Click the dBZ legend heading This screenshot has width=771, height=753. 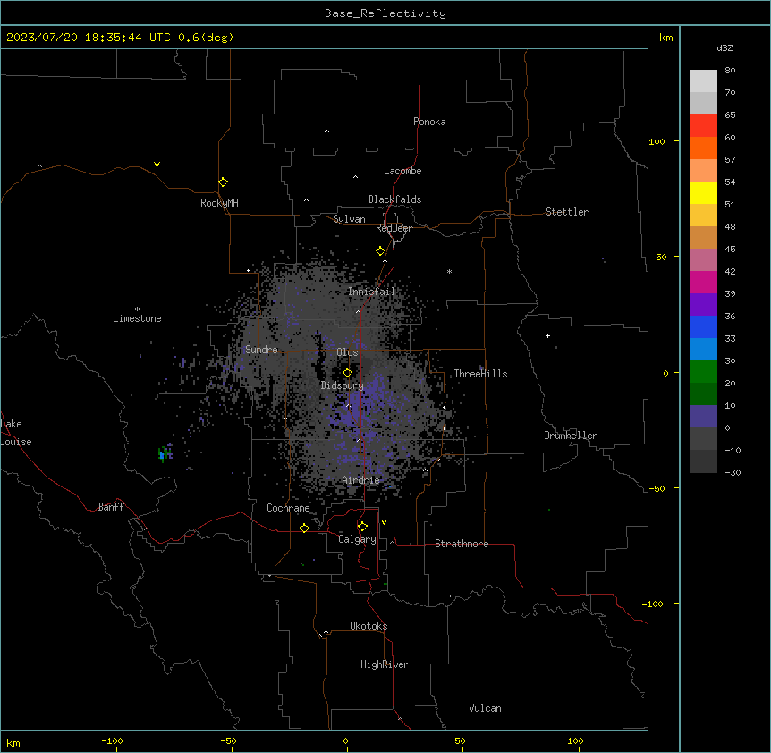coord(724,47)
